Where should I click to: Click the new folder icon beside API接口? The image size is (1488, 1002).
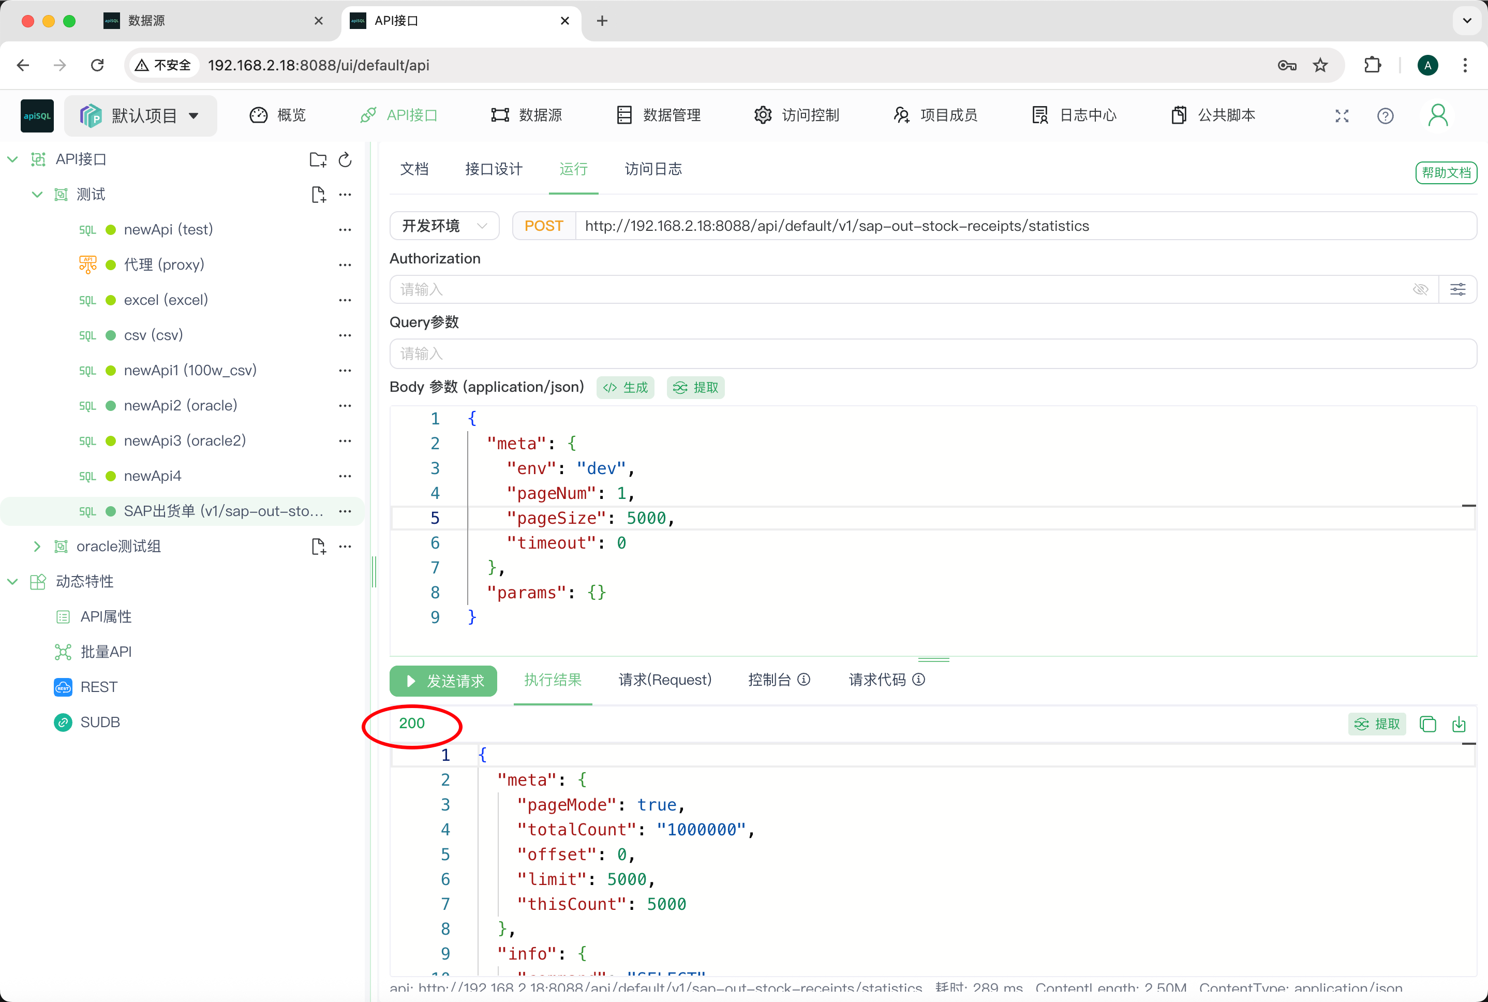pos(317,160)
